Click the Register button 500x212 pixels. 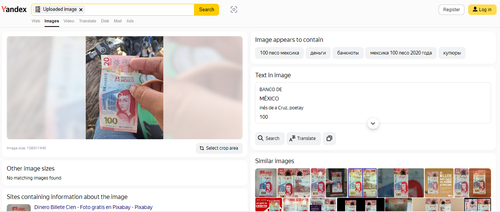451,10
